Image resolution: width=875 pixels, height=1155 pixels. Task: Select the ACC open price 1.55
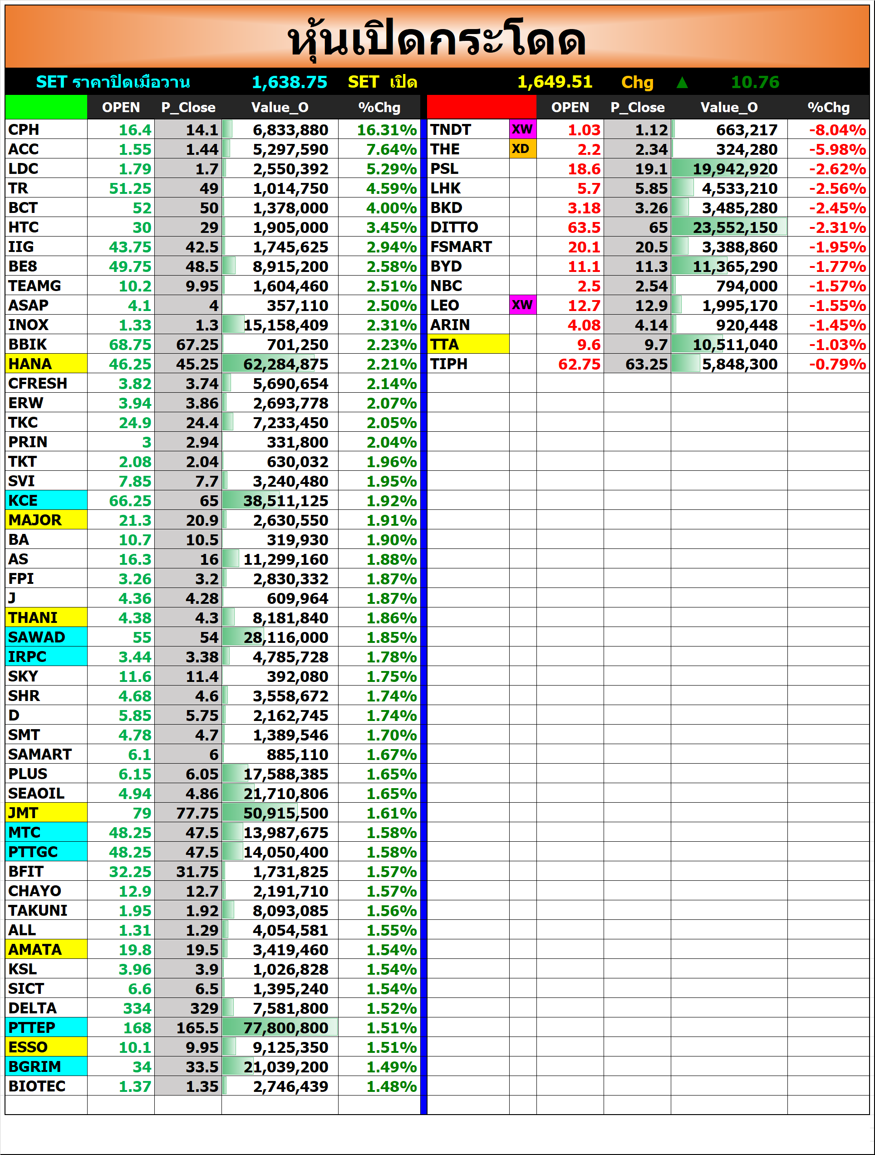135,149
